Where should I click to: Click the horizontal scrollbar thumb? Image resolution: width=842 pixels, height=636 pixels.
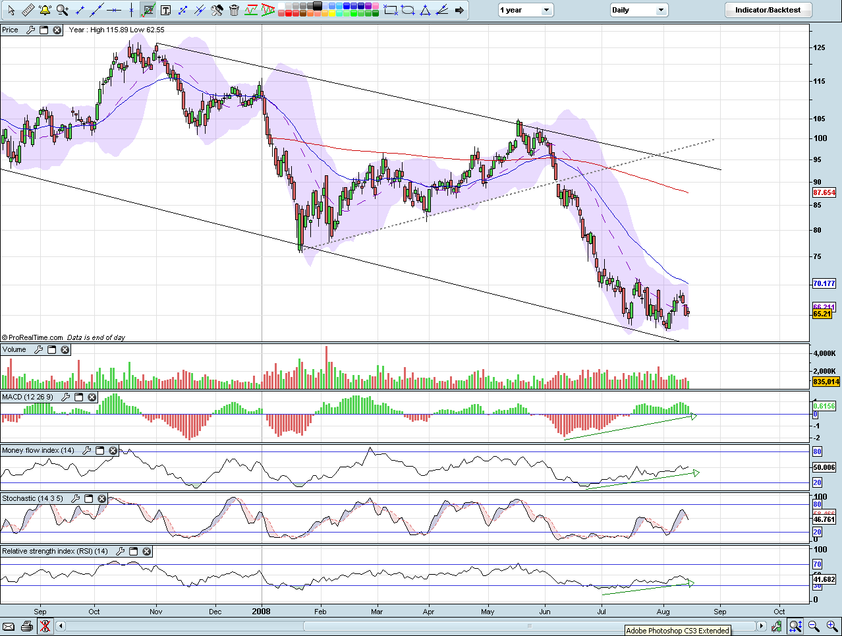(530, 626)
